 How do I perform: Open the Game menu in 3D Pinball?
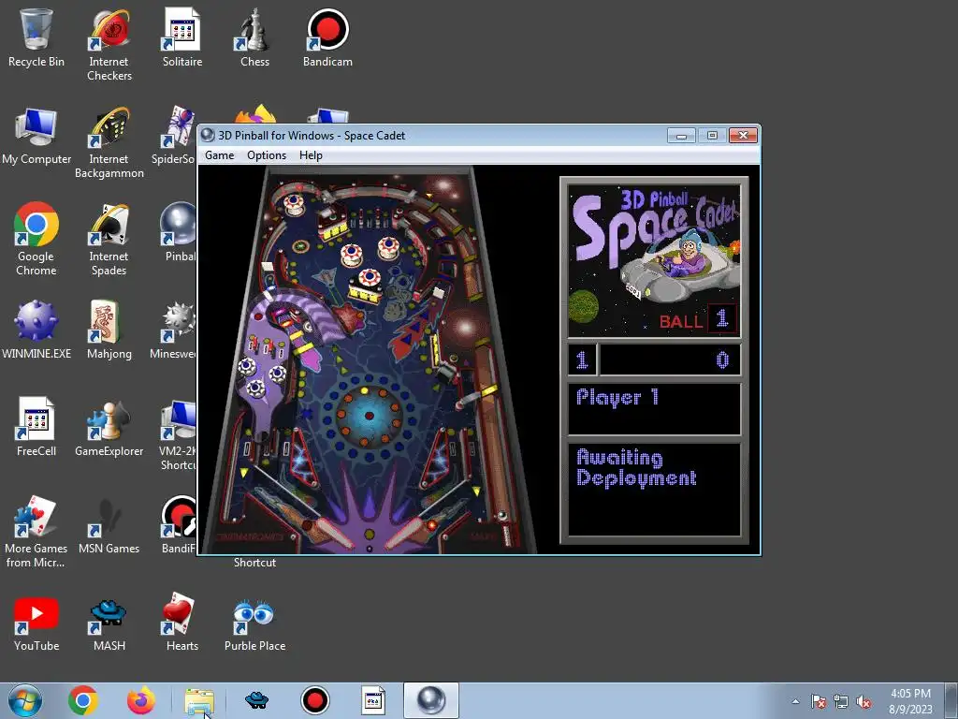pyautogui.click(x=219, y=155)
